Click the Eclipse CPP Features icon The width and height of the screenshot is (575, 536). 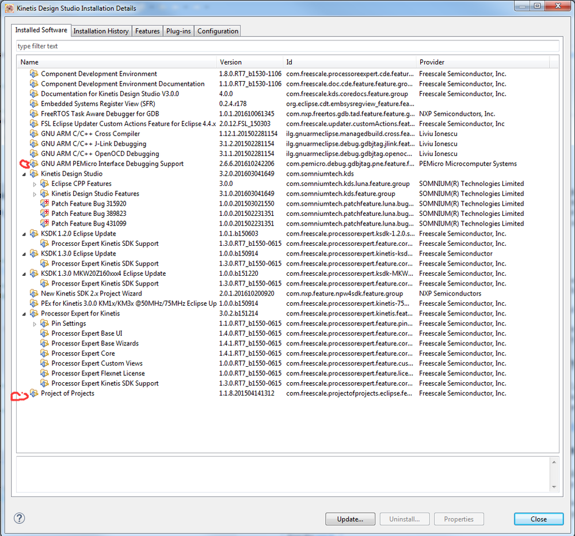tap(44, 184)
